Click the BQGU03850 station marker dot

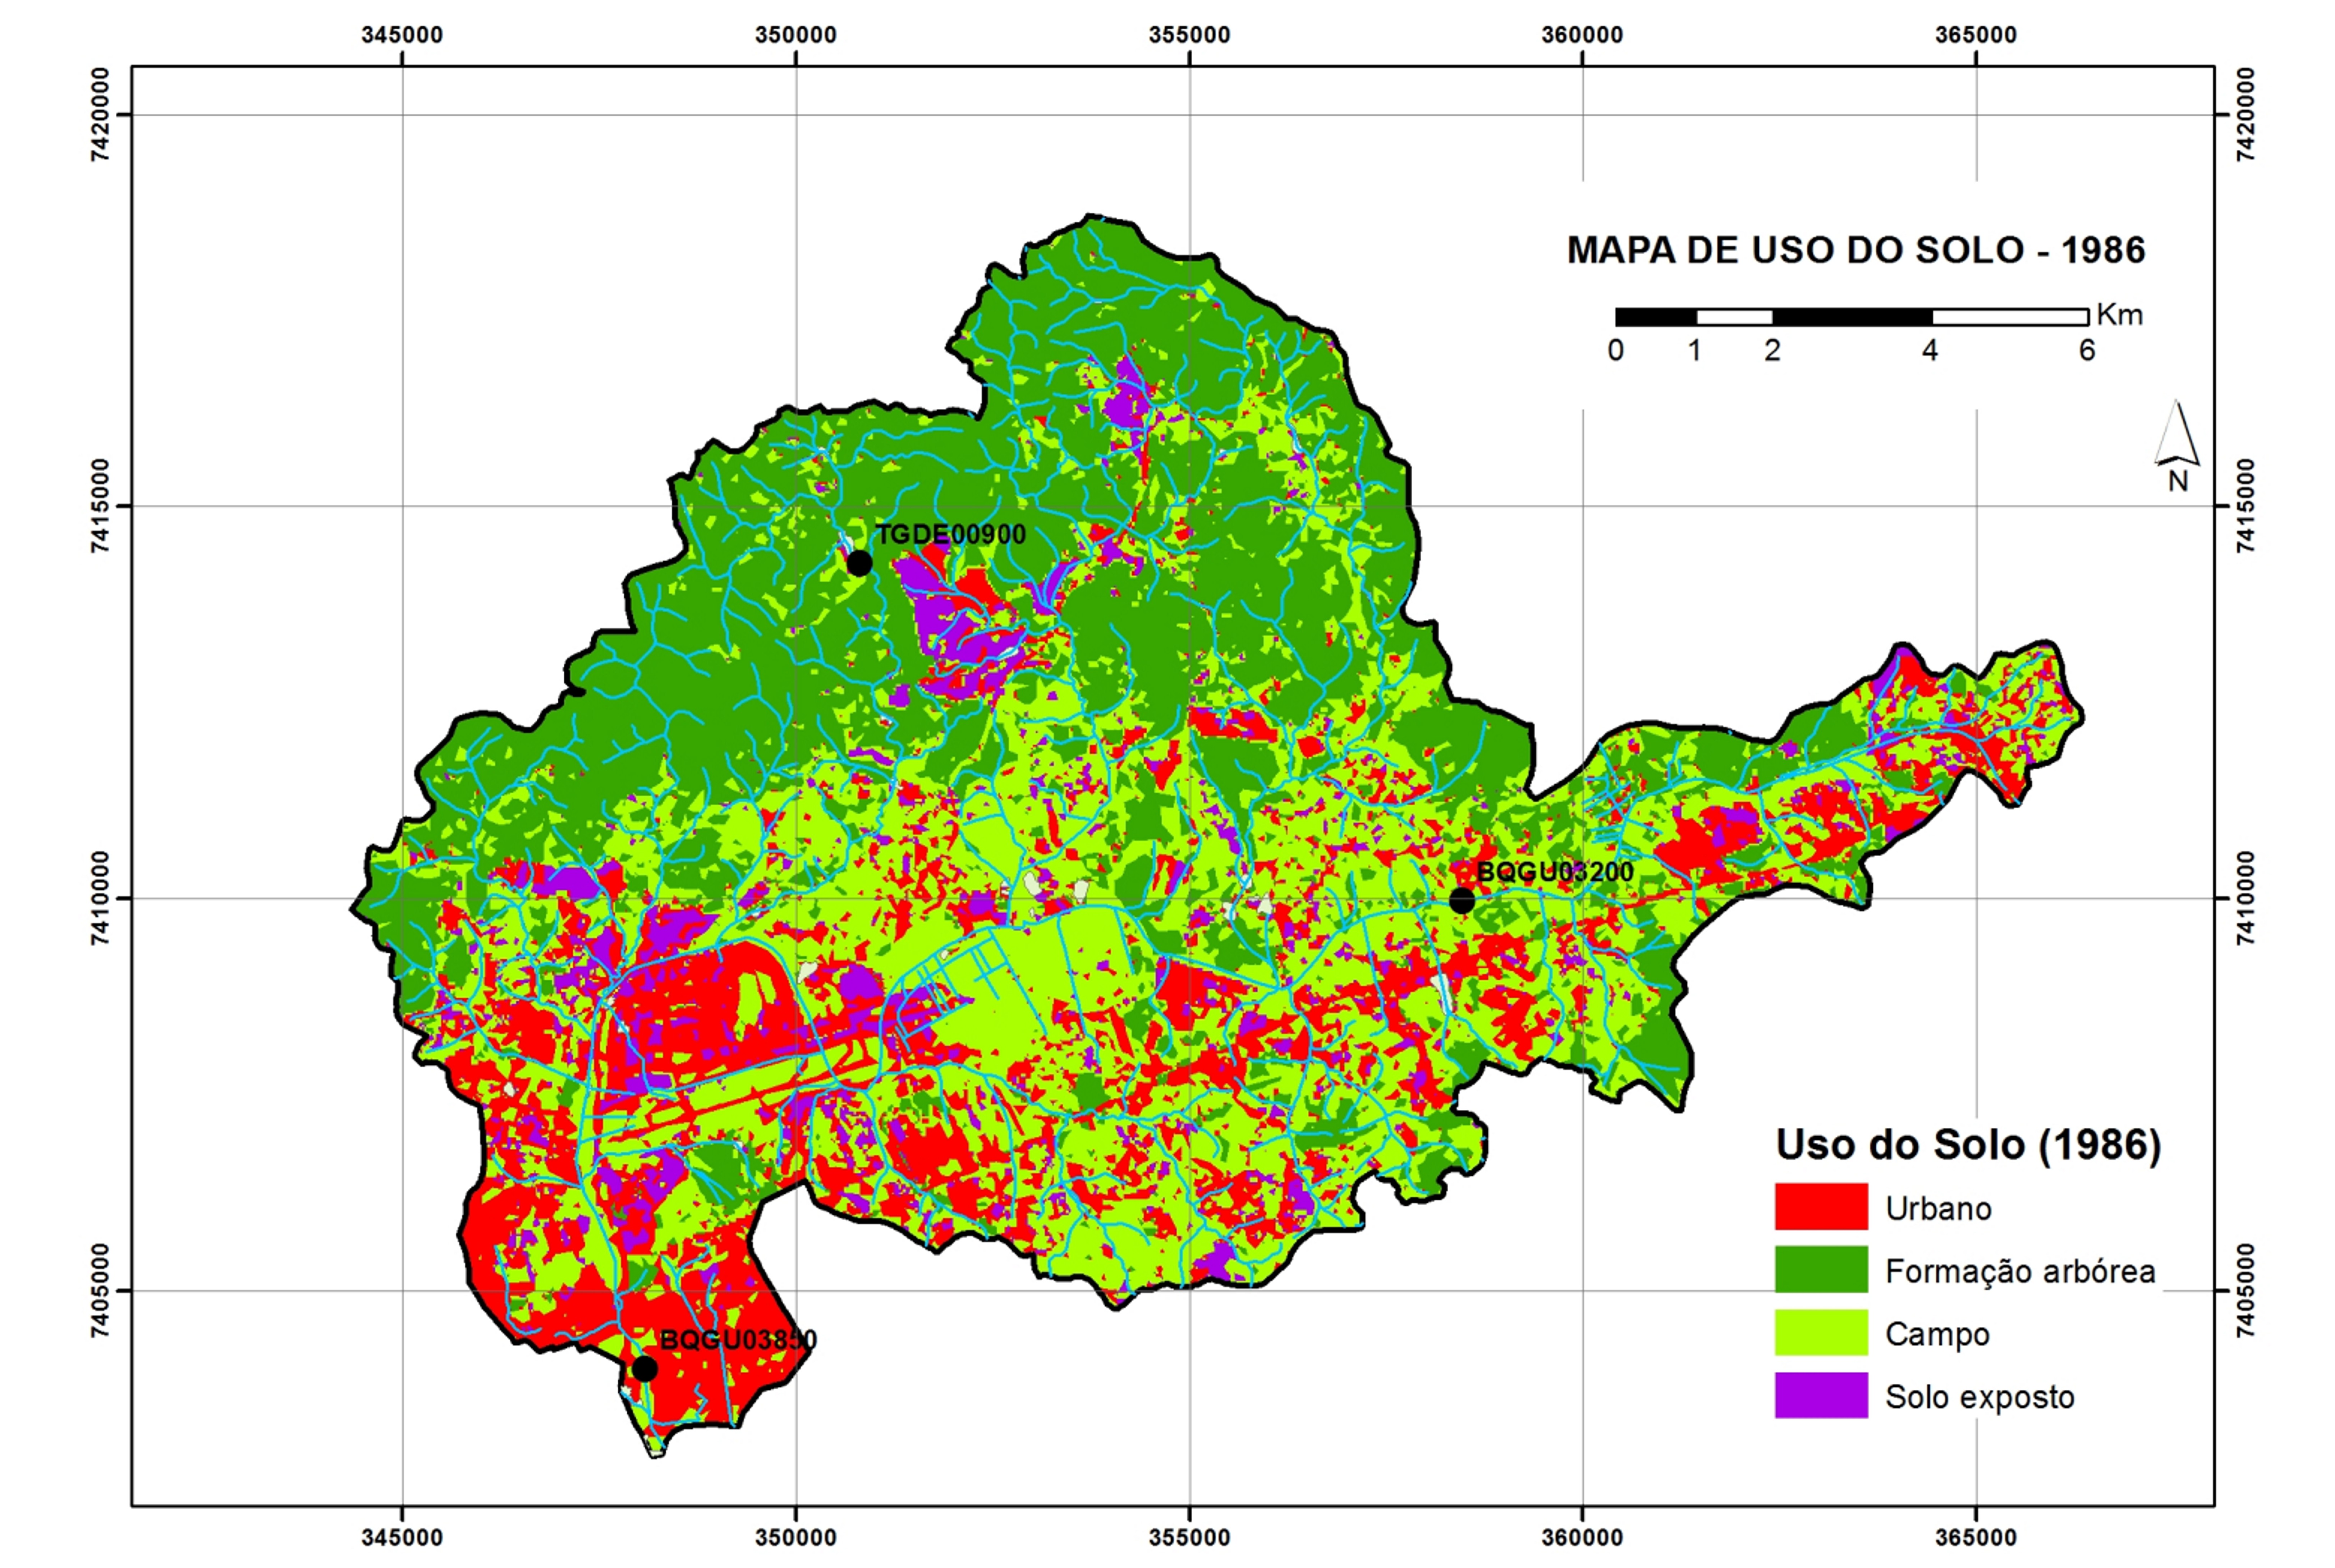pyautogui.click(x=645, y=1369)
